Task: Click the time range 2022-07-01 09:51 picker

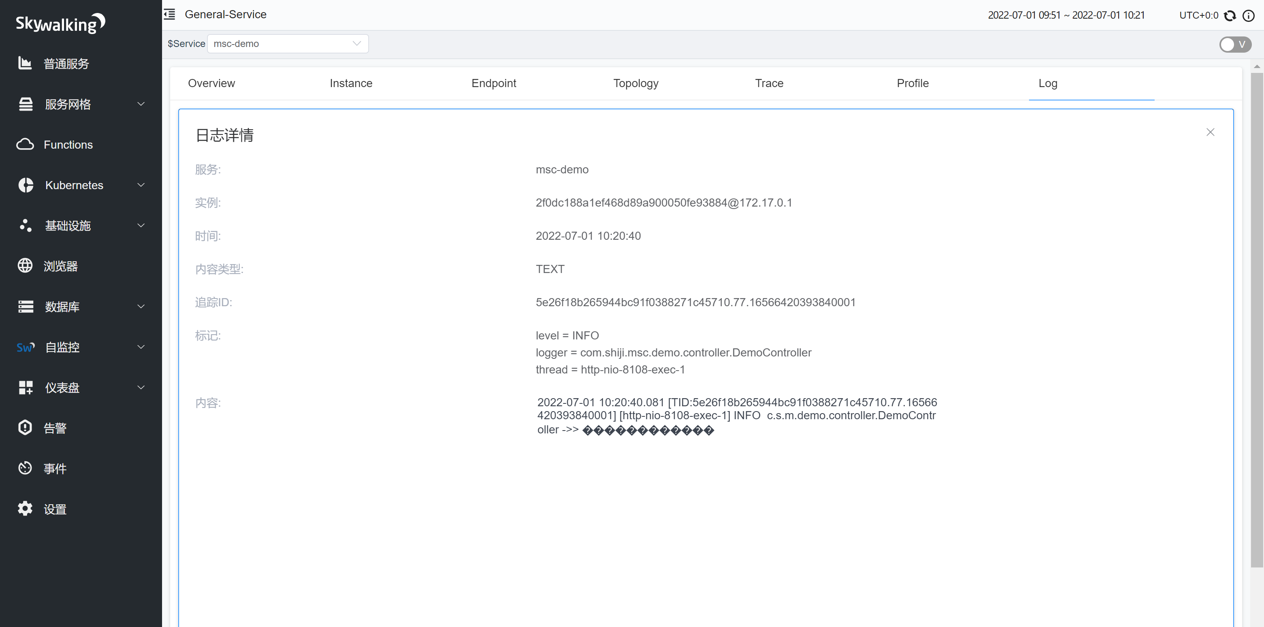Action: click(x=1066, y=15)
